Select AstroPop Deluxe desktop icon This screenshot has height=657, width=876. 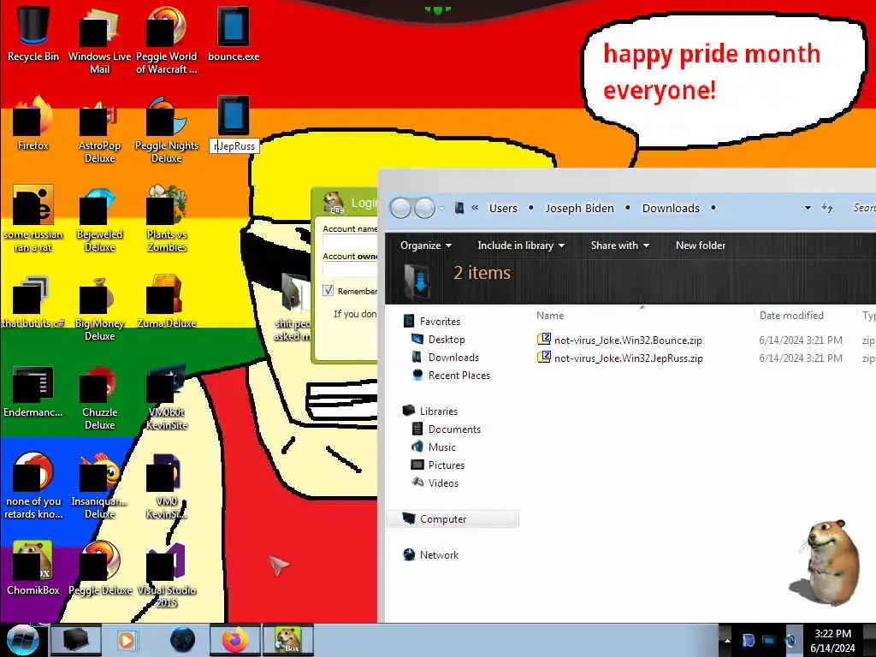pos(99,129)
